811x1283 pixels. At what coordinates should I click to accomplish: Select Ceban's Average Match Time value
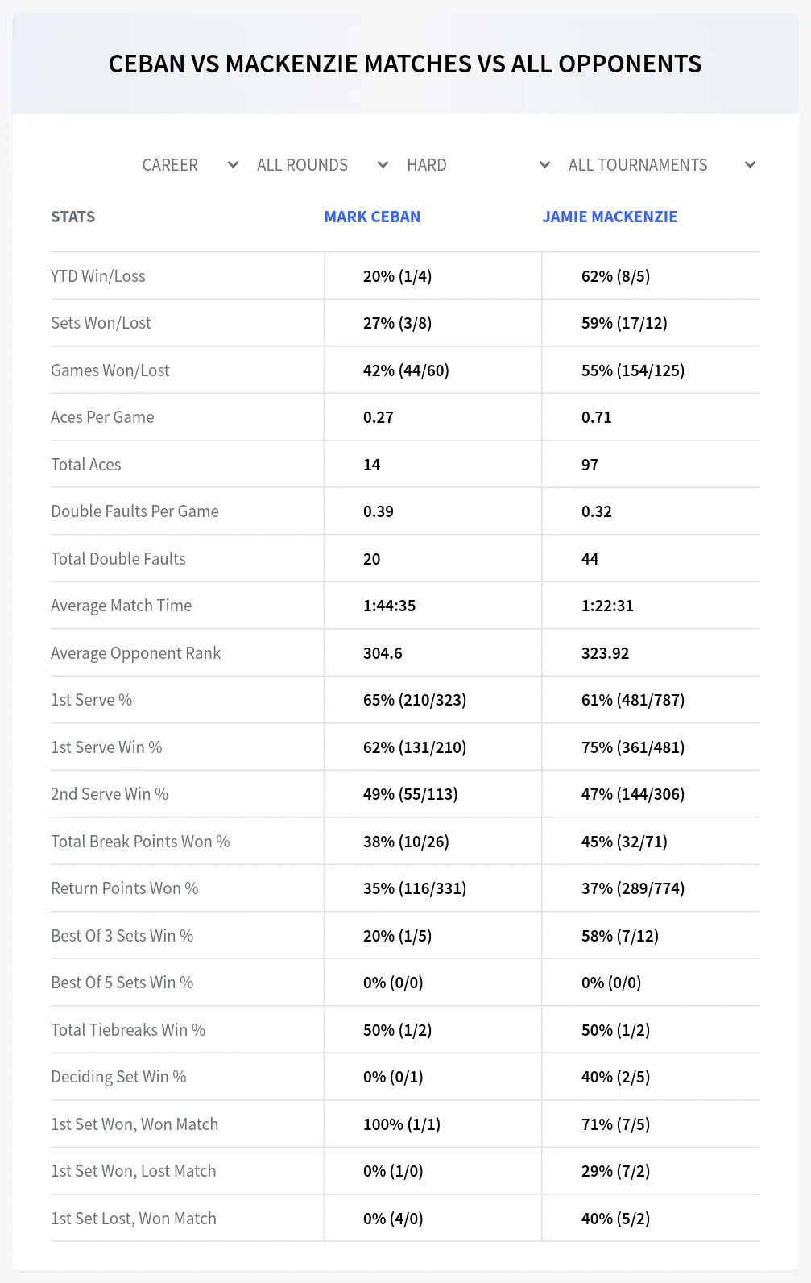390,606
